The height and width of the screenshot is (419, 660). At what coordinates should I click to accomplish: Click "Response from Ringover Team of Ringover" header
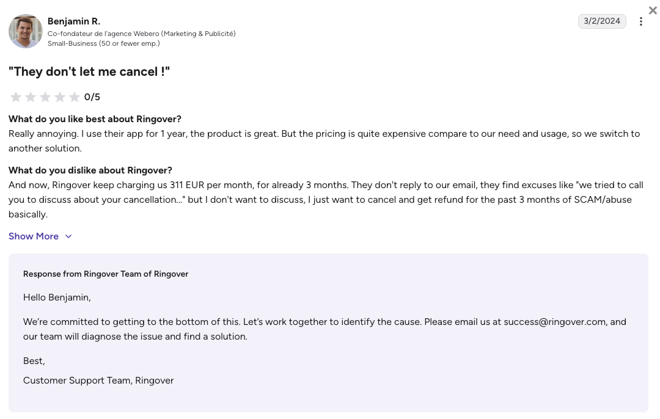click(106, 274)
